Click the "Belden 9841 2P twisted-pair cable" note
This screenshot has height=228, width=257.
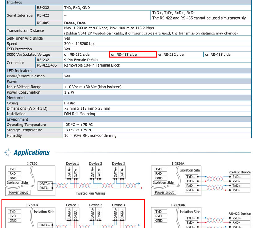coord(151,33)
